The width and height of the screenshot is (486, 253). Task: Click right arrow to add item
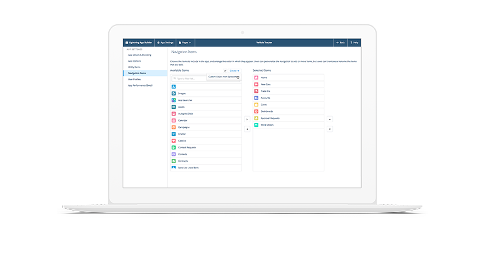(247, 119)
